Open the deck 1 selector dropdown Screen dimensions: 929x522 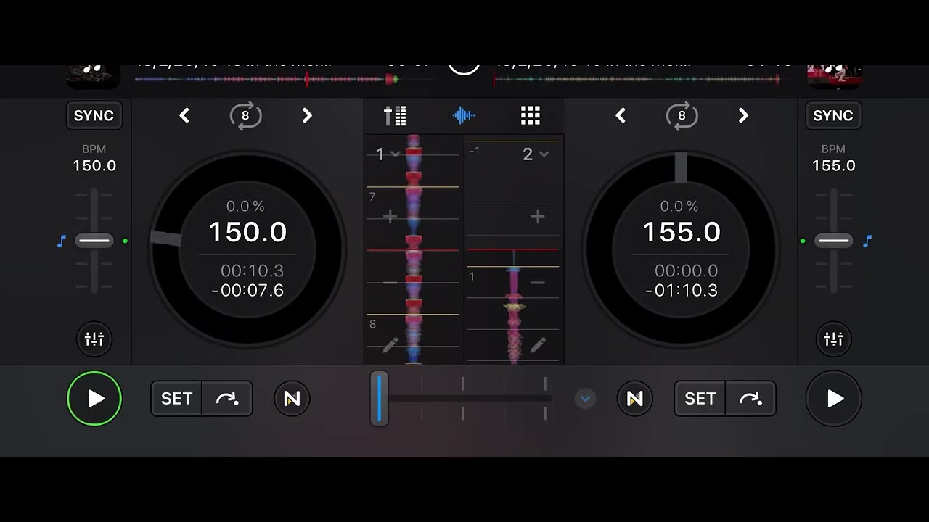(x=388, y=154)
